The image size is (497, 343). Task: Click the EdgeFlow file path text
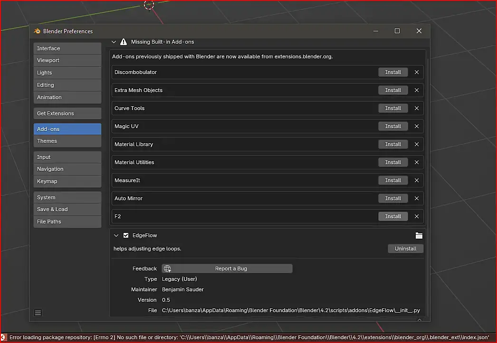(291, 310)
